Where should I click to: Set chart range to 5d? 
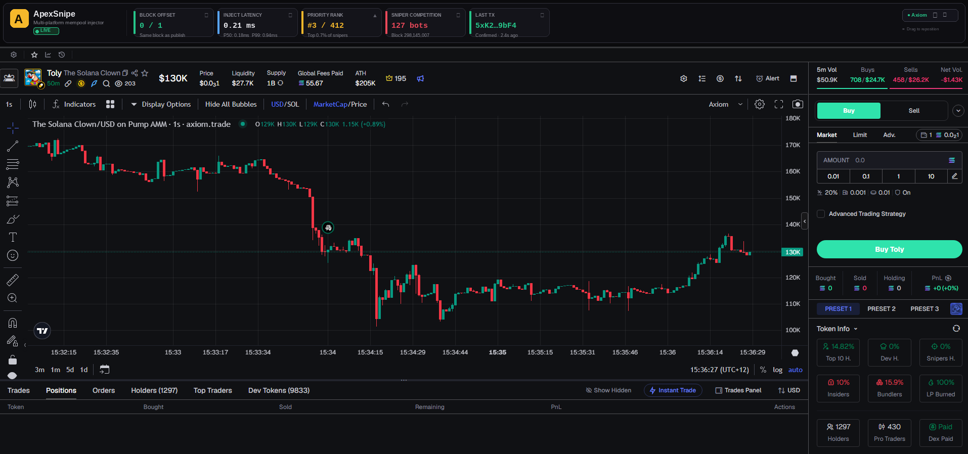point(70,370)
